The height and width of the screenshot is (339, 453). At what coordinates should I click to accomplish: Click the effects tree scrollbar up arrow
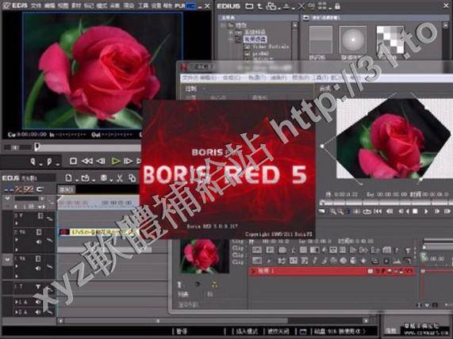pos(294,25)
